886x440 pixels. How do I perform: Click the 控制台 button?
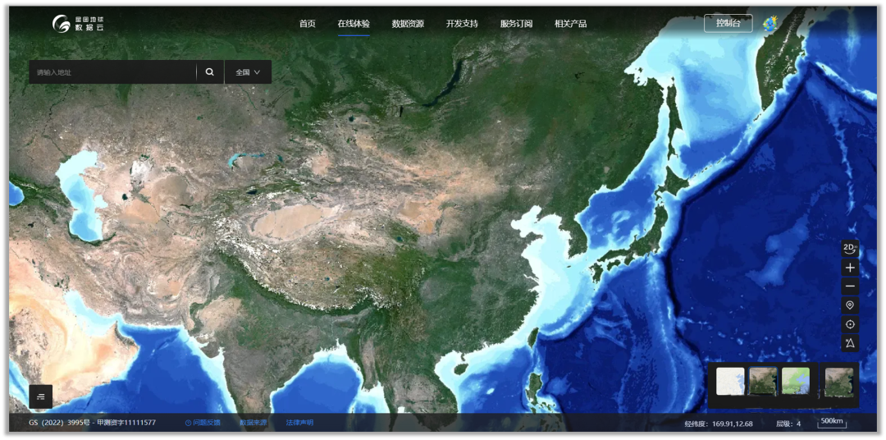coord(728,23)
